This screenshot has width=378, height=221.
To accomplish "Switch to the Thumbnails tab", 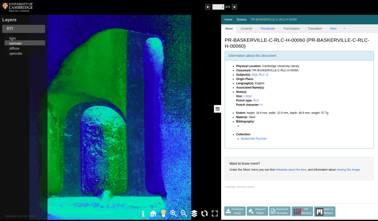I will 268,29.
